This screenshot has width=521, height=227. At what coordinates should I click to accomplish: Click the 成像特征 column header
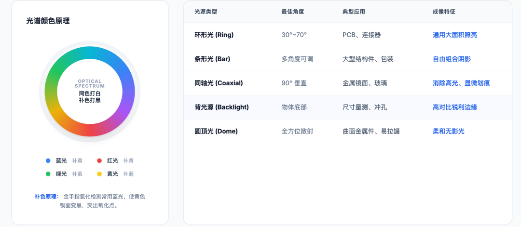pos(444,12)
